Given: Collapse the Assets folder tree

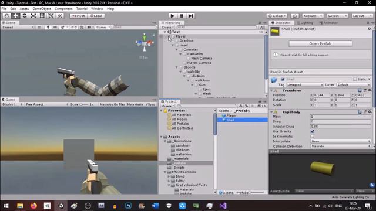Looking at the screenshot, I should (x=161, y=137).
